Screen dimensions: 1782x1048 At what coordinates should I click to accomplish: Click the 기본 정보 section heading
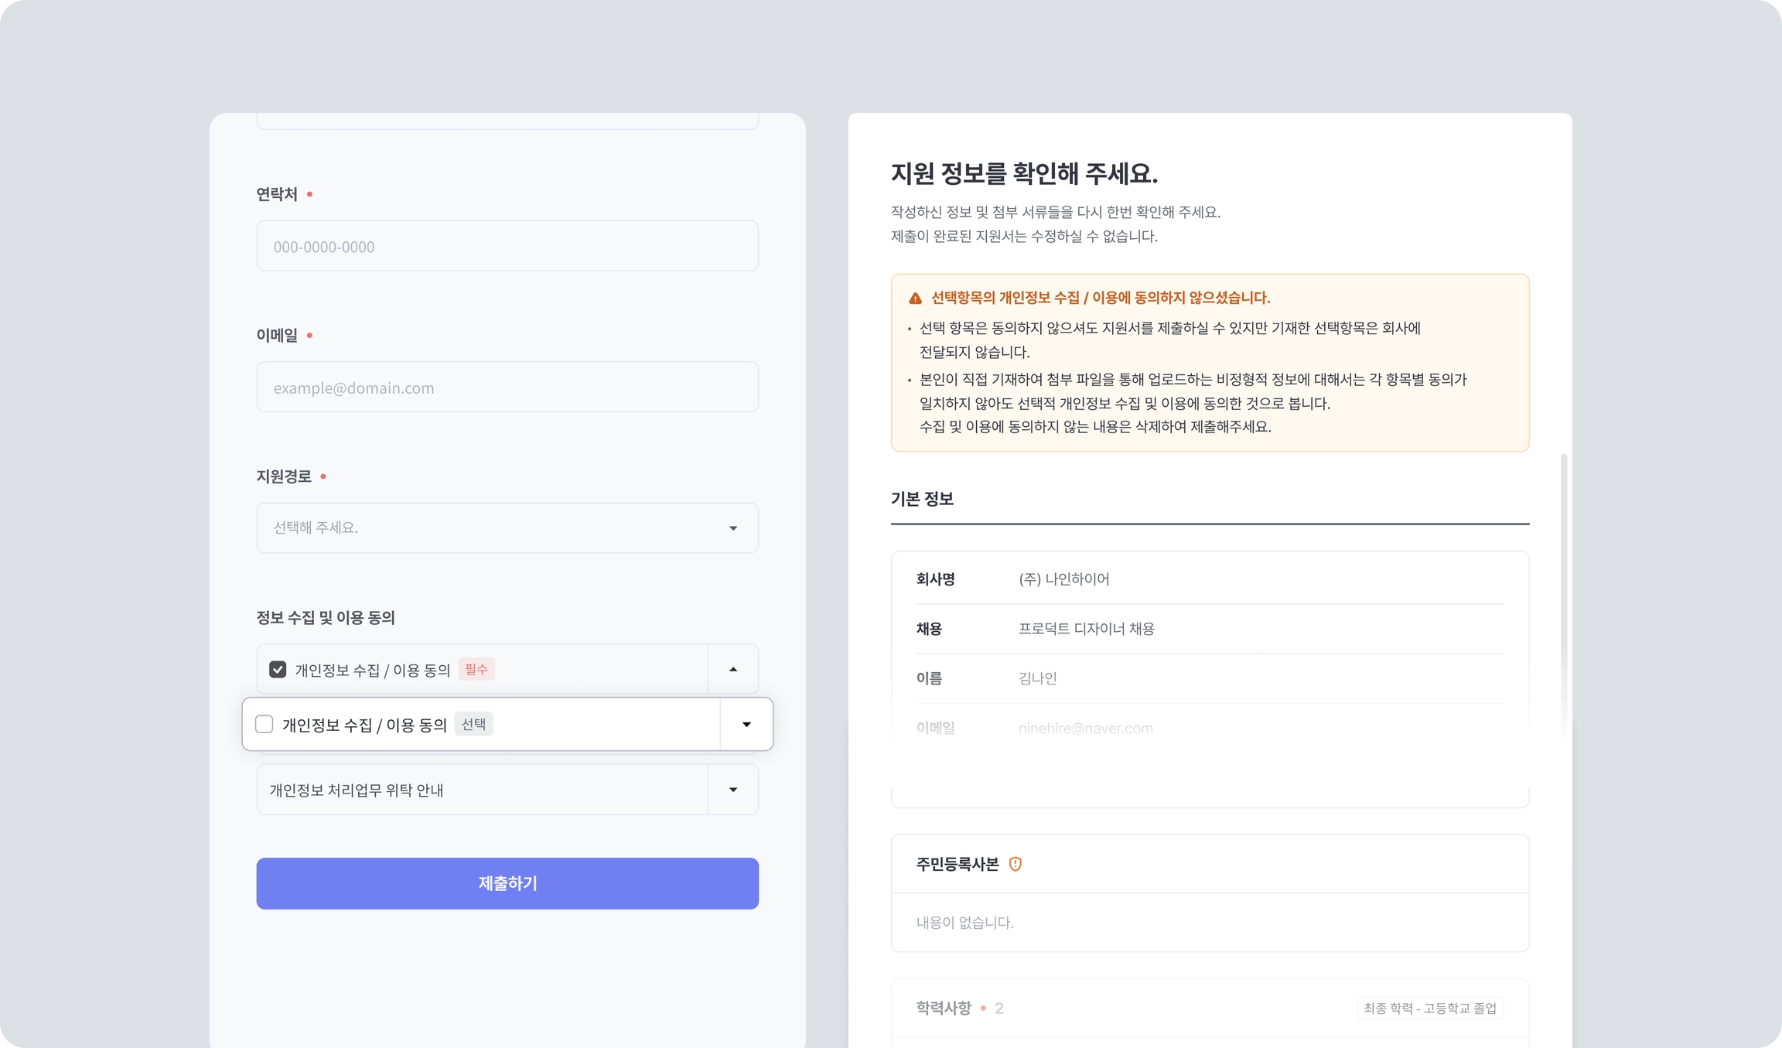coord(922,499)
